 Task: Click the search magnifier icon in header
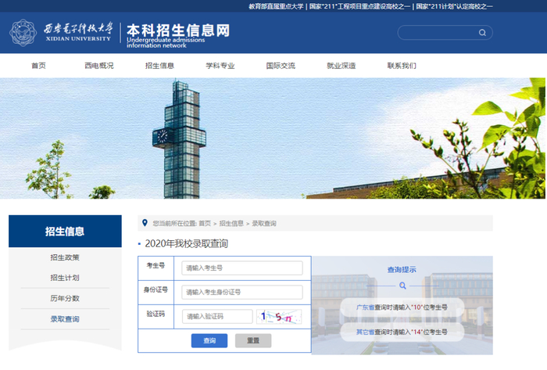tap(482, 32)
